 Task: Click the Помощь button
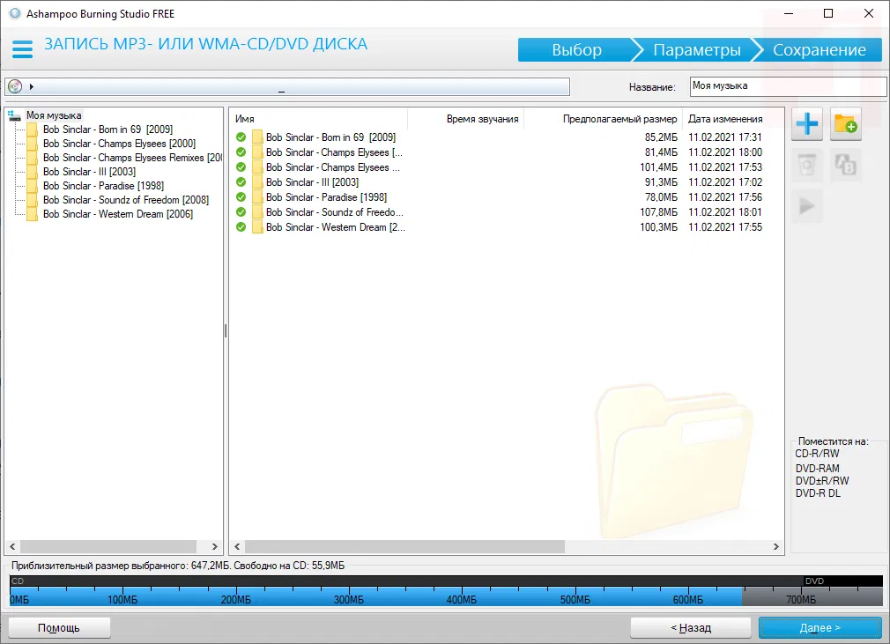pyautogui.click(x=59, y=627)
